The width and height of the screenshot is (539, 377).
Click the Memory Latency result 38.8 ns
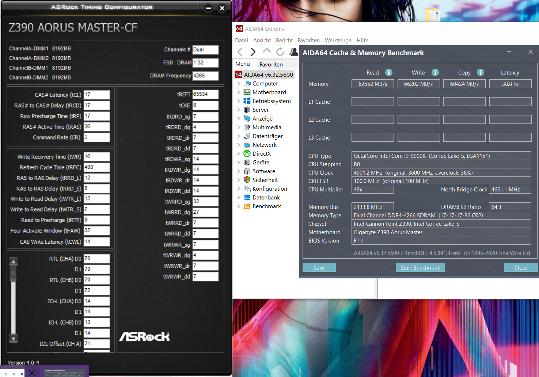(510, 84)
